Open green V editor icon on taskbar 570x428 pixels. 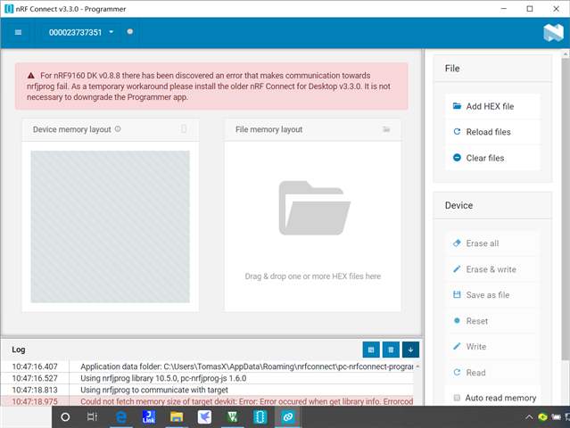[232, 416]
